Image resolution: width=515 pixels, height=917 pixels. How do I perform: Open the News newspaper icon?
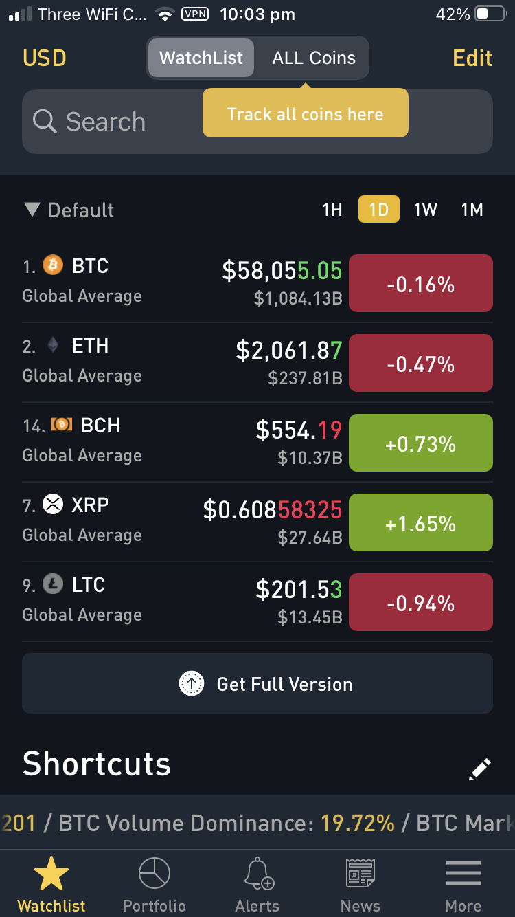[360, 874]
